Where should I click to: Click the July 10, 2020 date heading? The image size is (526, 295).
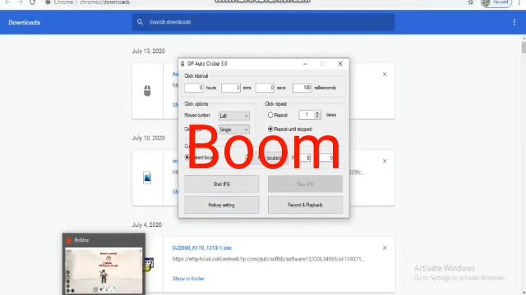pyautogui.click(x=148, y=138)
